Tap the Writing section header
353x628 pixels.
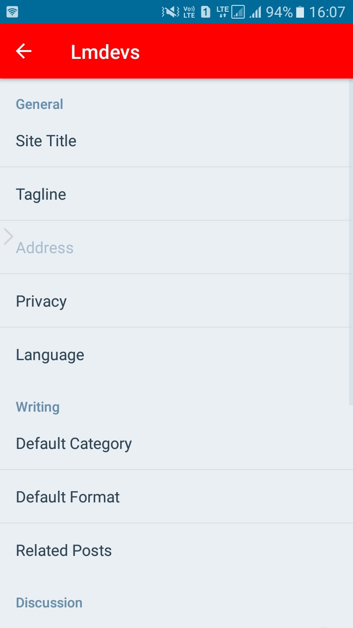(38, 407)
